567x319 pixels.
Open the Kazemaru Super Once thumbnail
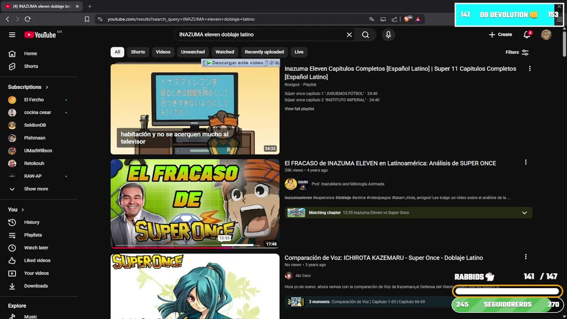(x=195, y=286)
